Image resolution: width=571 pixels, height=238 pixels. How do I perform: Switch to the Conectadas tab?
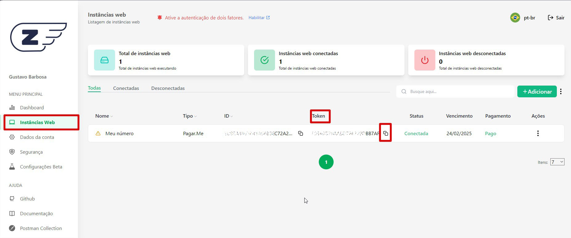tap(126, 88)
